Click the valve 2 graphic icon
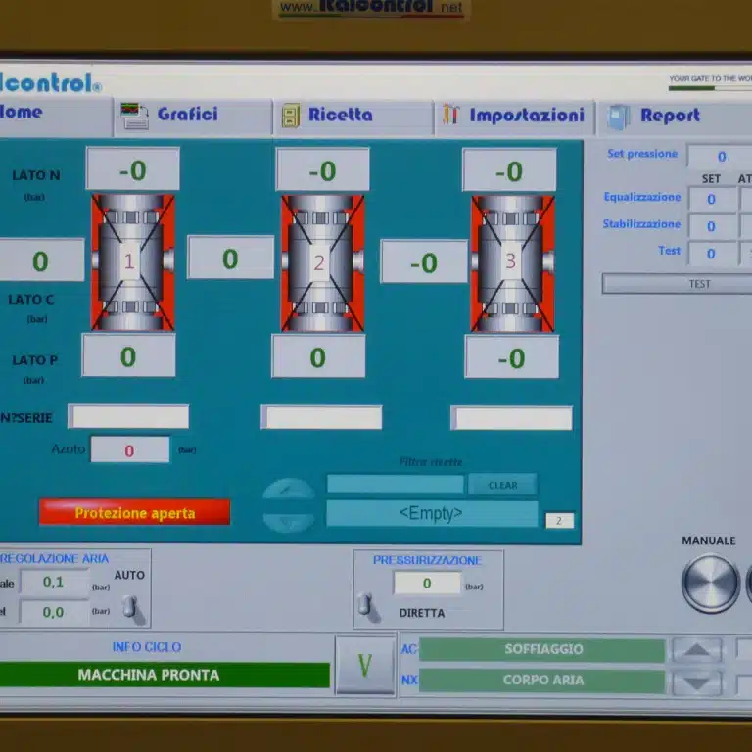 tap(321, 262)
